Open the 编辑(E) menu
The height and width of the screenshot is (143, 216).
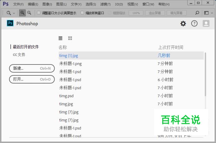point(33,4)
